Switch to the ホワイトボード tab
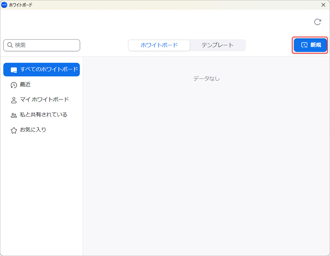This screenshot has width=330, height=256. click(x=159, y=45)
